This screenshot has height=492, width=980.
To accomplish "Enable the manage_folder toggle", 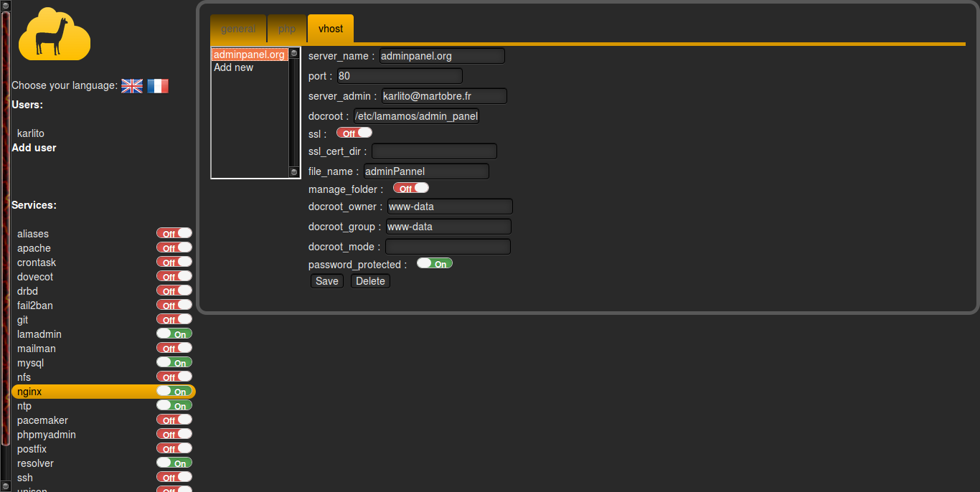I will click(411, 189).
